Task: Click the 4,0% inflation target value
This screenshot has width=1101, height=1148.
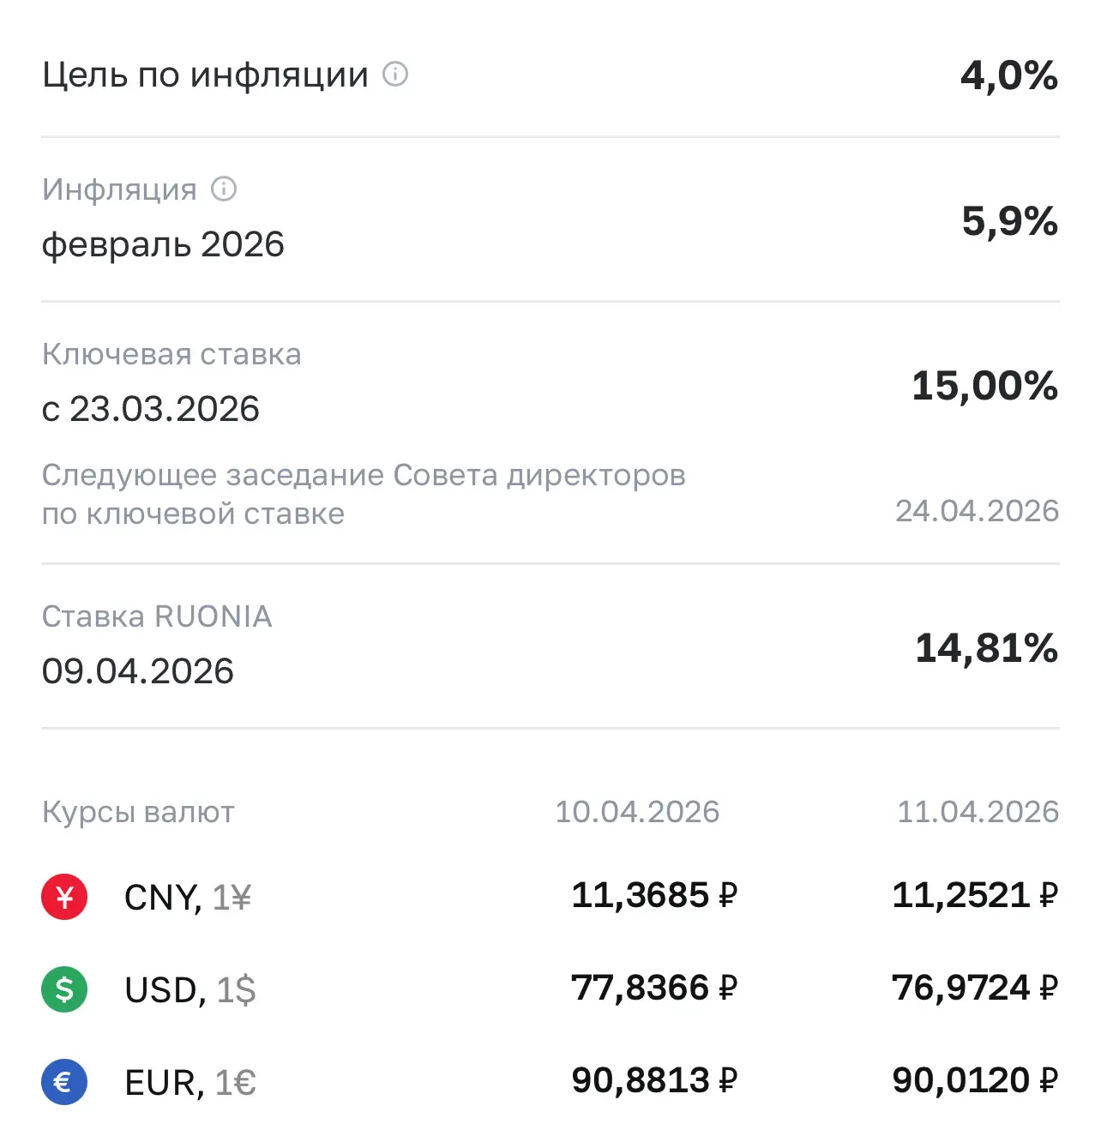Action: [1009, 75]
